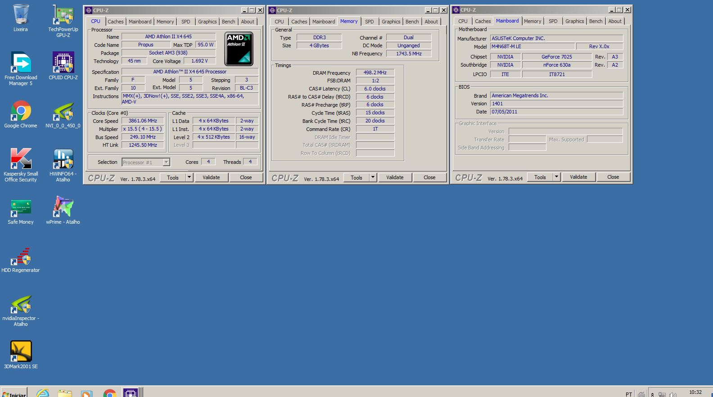The height and width of the screenshot is (397, 713).
Task: Launch nvidiaInspector Atalho shortcut
Action: coord(21,311)
